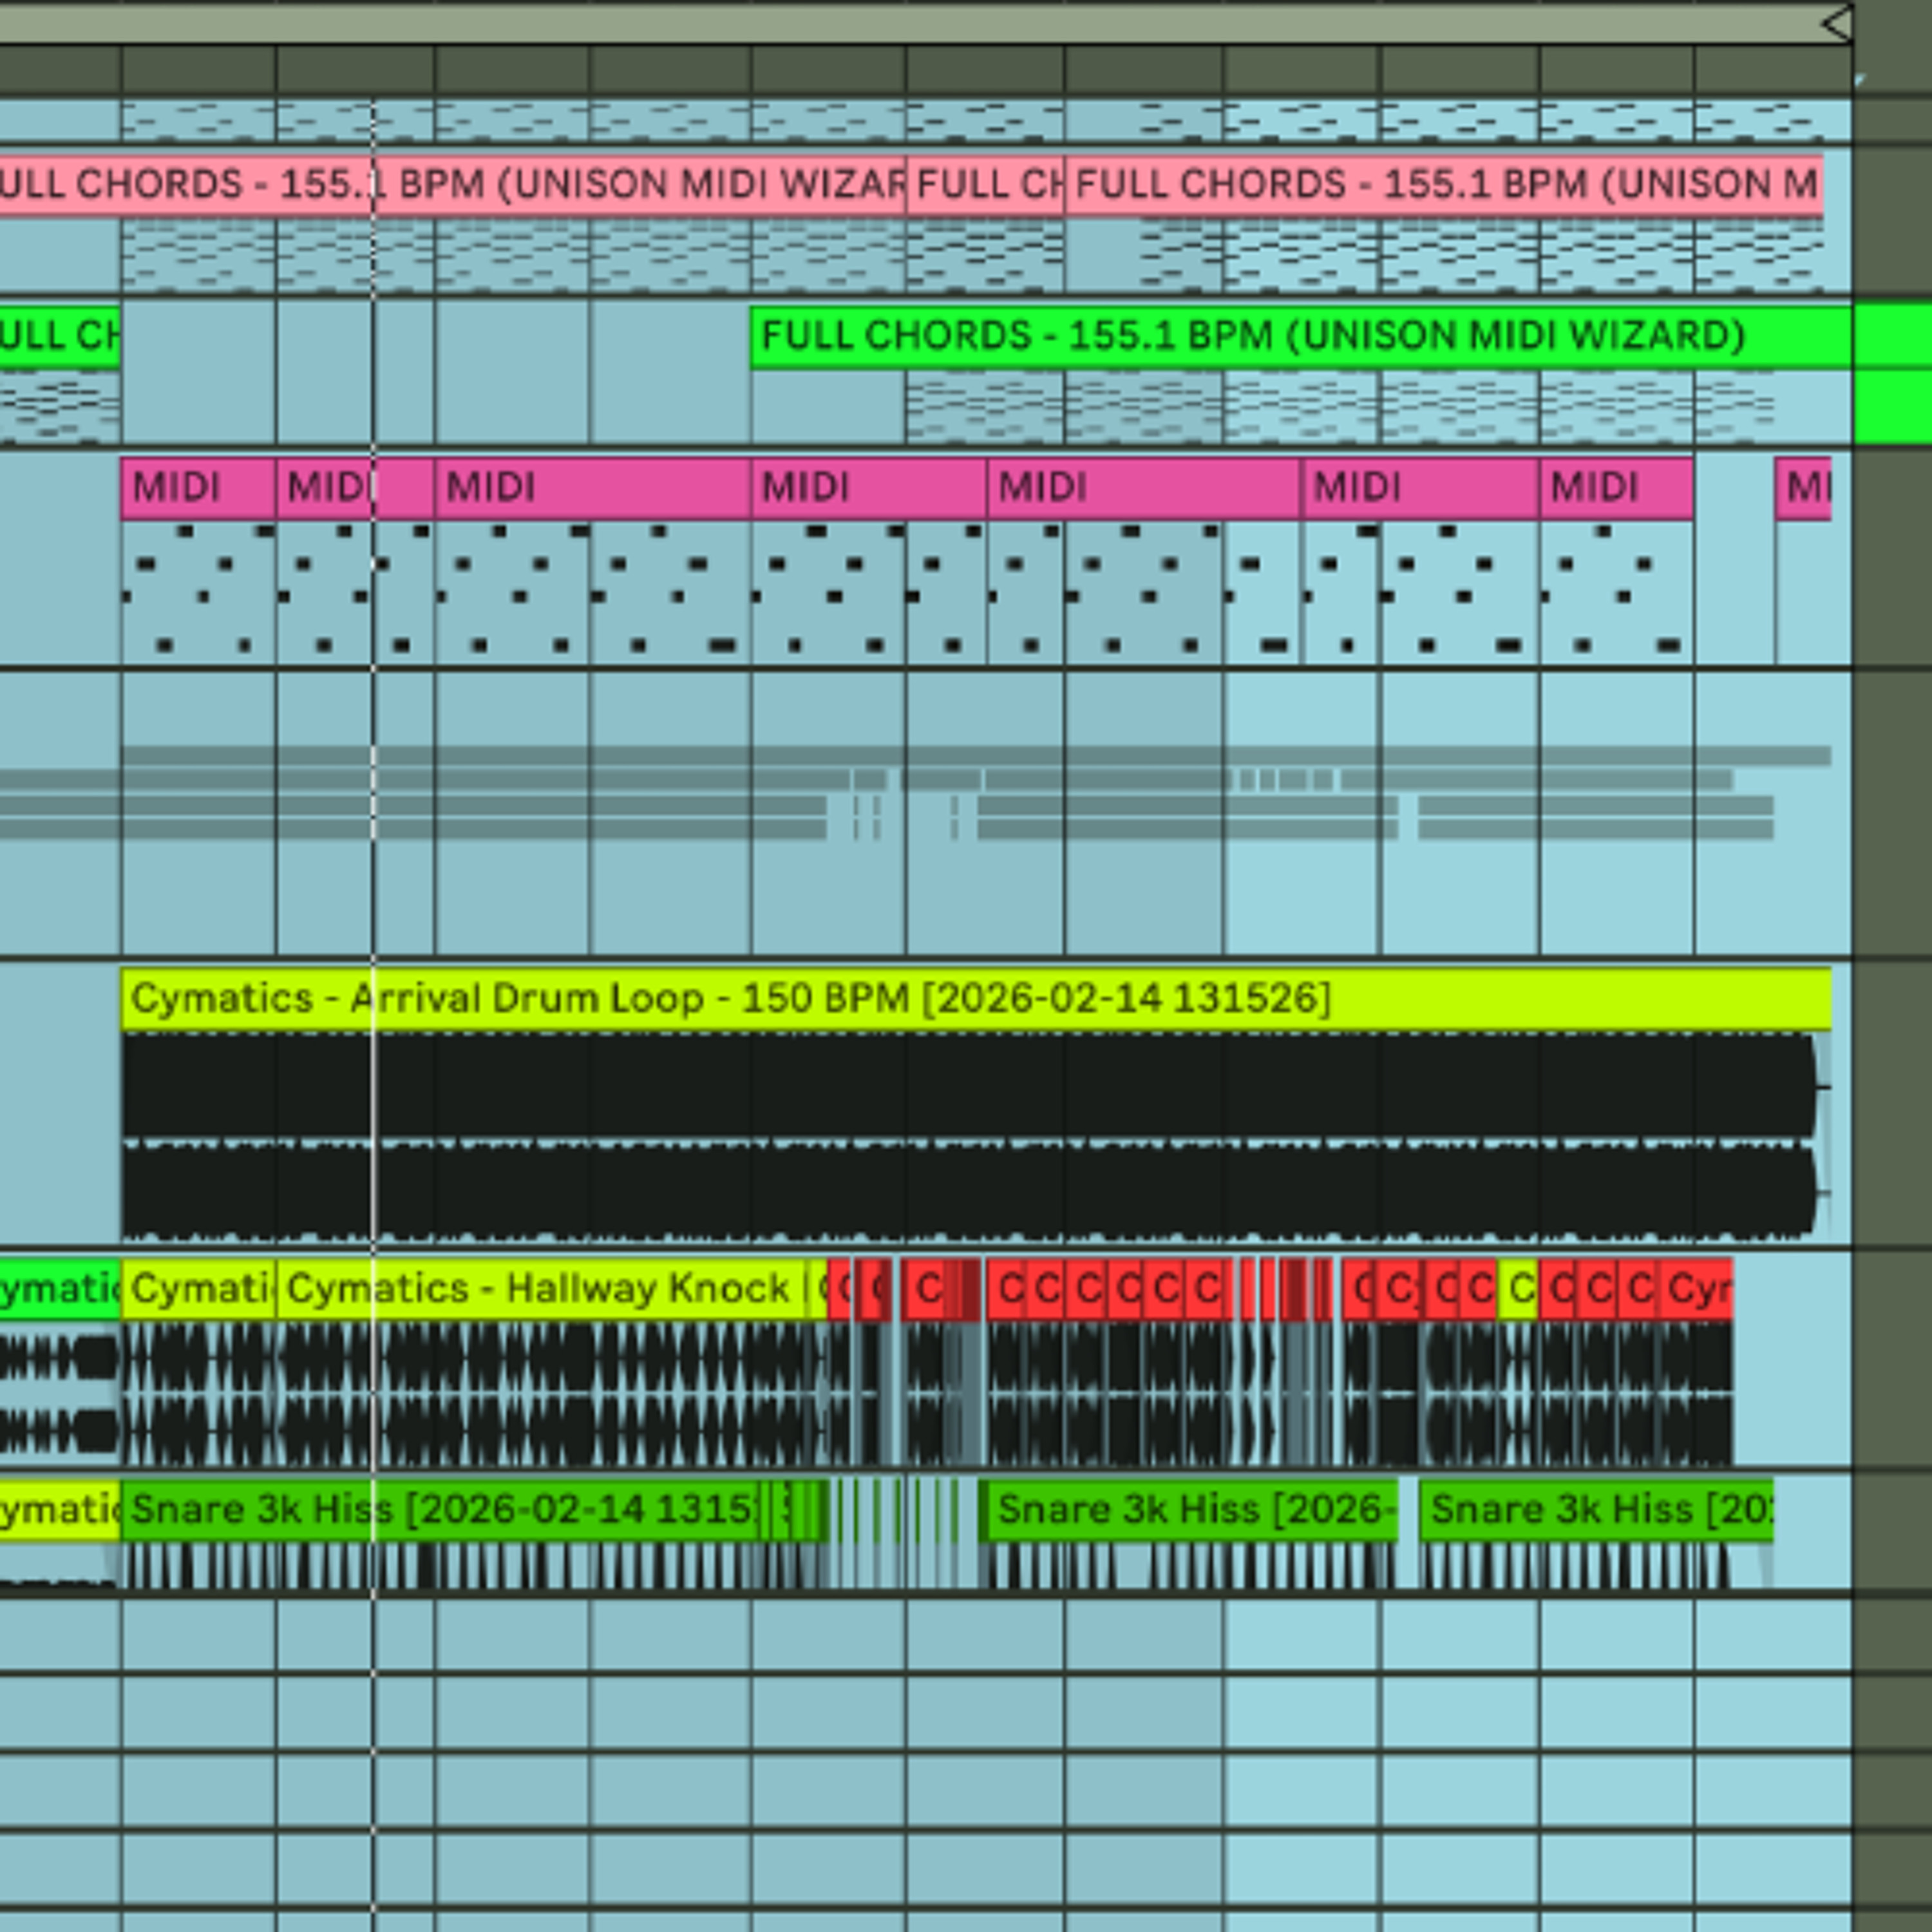Select yellow 'ymati' clip on Snare track

tap(60, 1510)
